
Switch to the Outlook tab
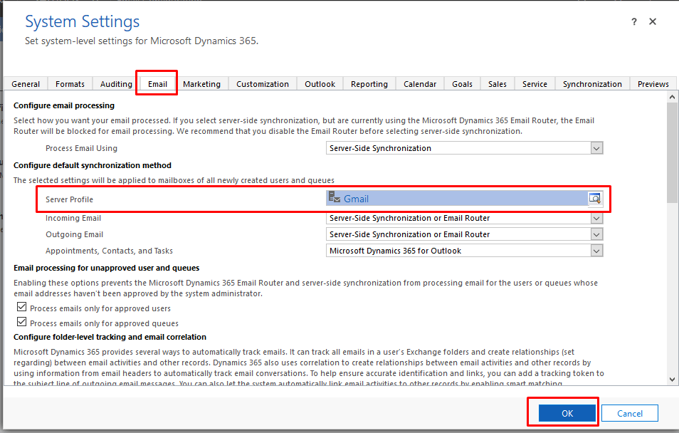(320, 84)
